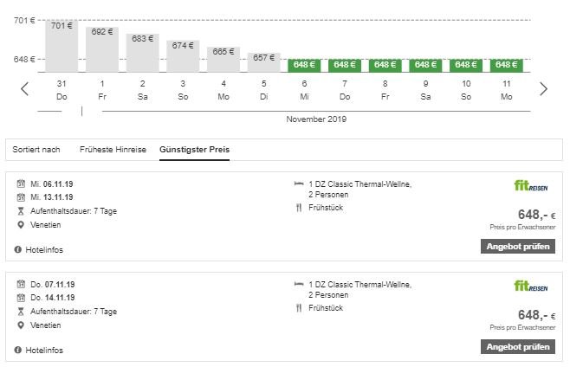The height and width of the screenshot is (367, 570).
Task: Click the next dates right arrow
Action: [543, 88]
